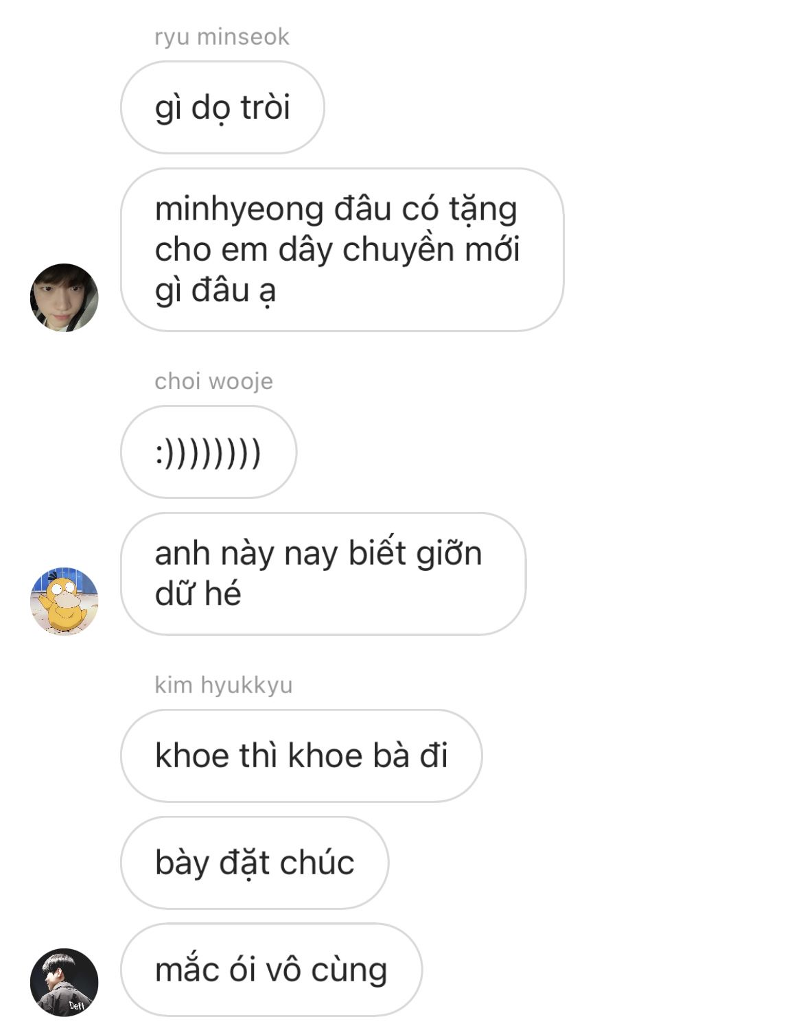Select the message about minhyeong and dây chuyền
The width and height of the screenshot is (803, 1028).
[x=342, y=250]
